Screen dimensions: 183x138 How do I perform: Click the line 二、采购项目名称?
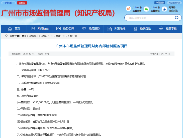point(51,76)
